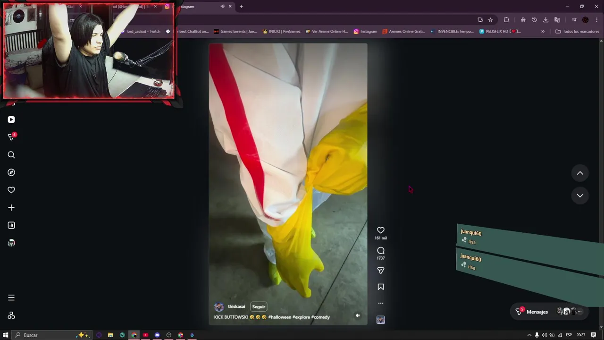This screenshot has height=340, width=604.
Task: Open a new browser tab
Action: pyautogui.click(x=241, y=7)
